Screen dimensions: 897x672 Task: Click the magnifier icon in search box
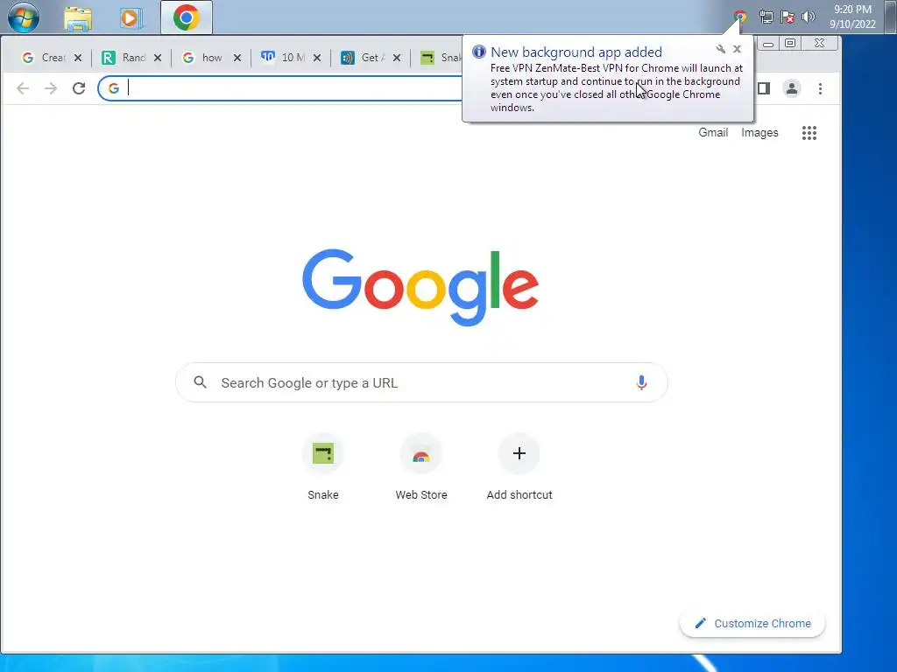[200, 382]
